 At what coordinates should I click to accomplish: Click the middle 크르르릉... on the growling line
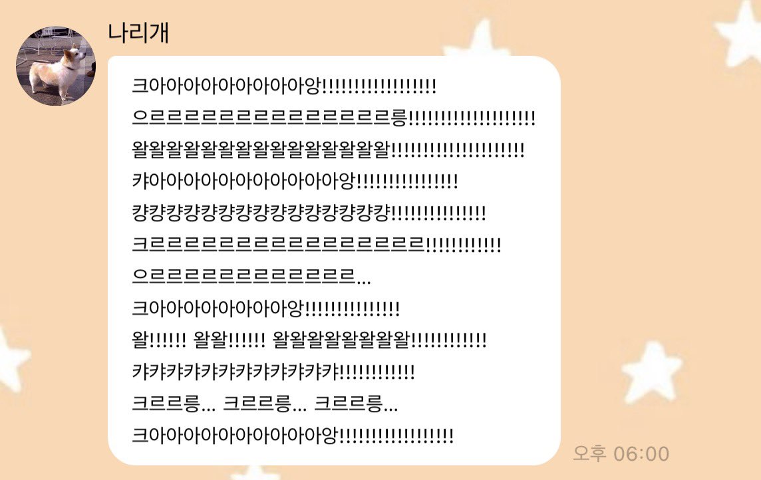265,403
